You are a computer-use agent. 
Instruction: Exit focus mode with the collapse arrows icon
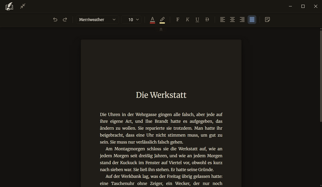point(23,6)
